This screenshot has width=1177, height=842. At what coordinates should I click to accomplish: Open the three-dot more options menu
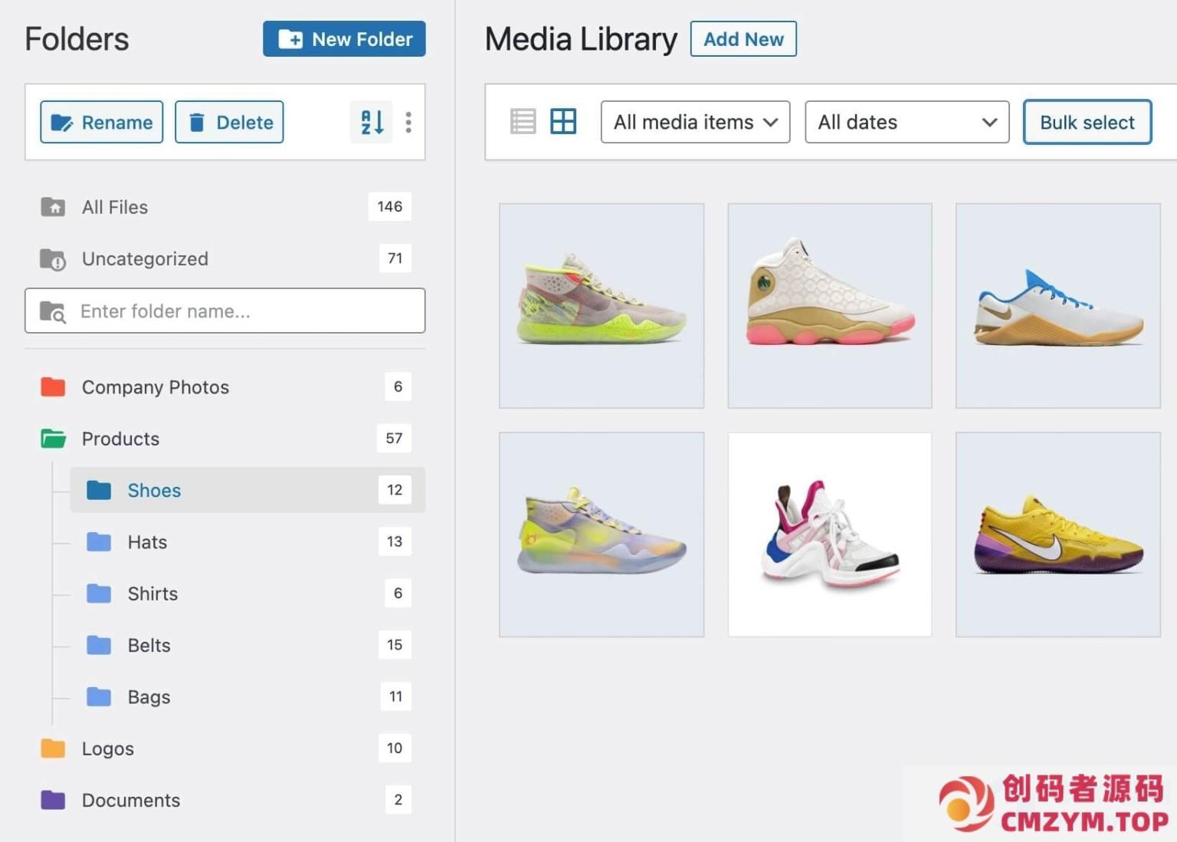[408, 122]
